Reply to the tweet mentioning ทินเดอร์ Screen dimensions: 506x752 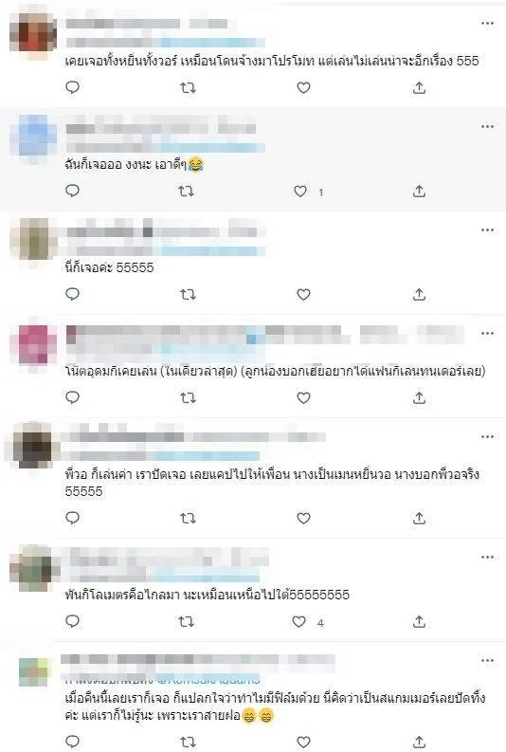(72, 397)
